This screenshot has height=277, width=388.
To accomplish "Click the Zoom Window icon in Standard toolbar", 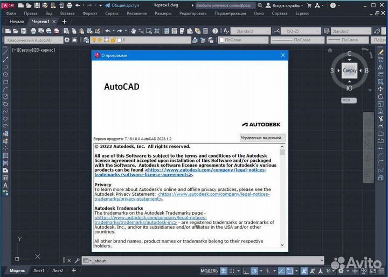I will point(149,31).
